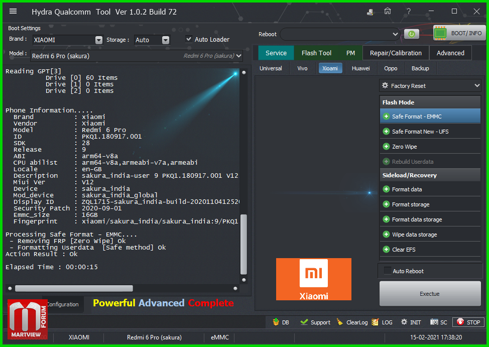The height and width of the screenshot is (347, 489).
Task: Enable the Auto Reboot checkbox
Action: [387, 271]
